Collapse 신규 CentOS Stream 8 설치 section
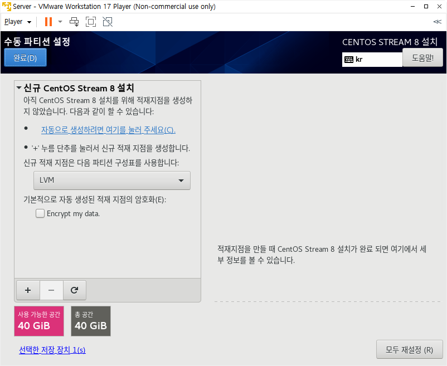The image size is (447, 366). click(19, 87)
